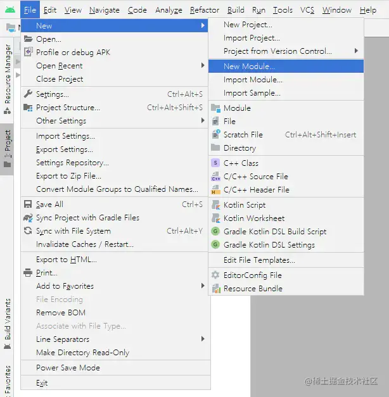Image resolution: width=389 pixels, height=397 pixels.
Task: Select the Kotlin Script file icon
Action: (x=215, y=205)
